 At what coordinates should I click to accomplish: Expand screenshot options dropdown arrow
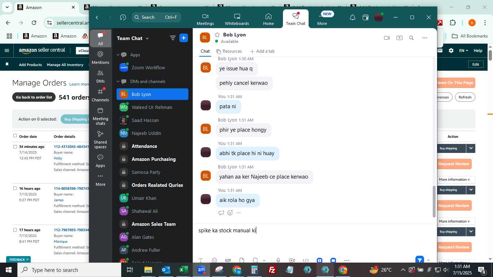point(264,260)
